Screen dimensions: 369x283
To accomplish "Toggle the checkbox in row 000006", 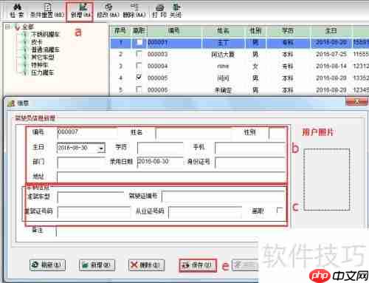I will coord(139,89).
